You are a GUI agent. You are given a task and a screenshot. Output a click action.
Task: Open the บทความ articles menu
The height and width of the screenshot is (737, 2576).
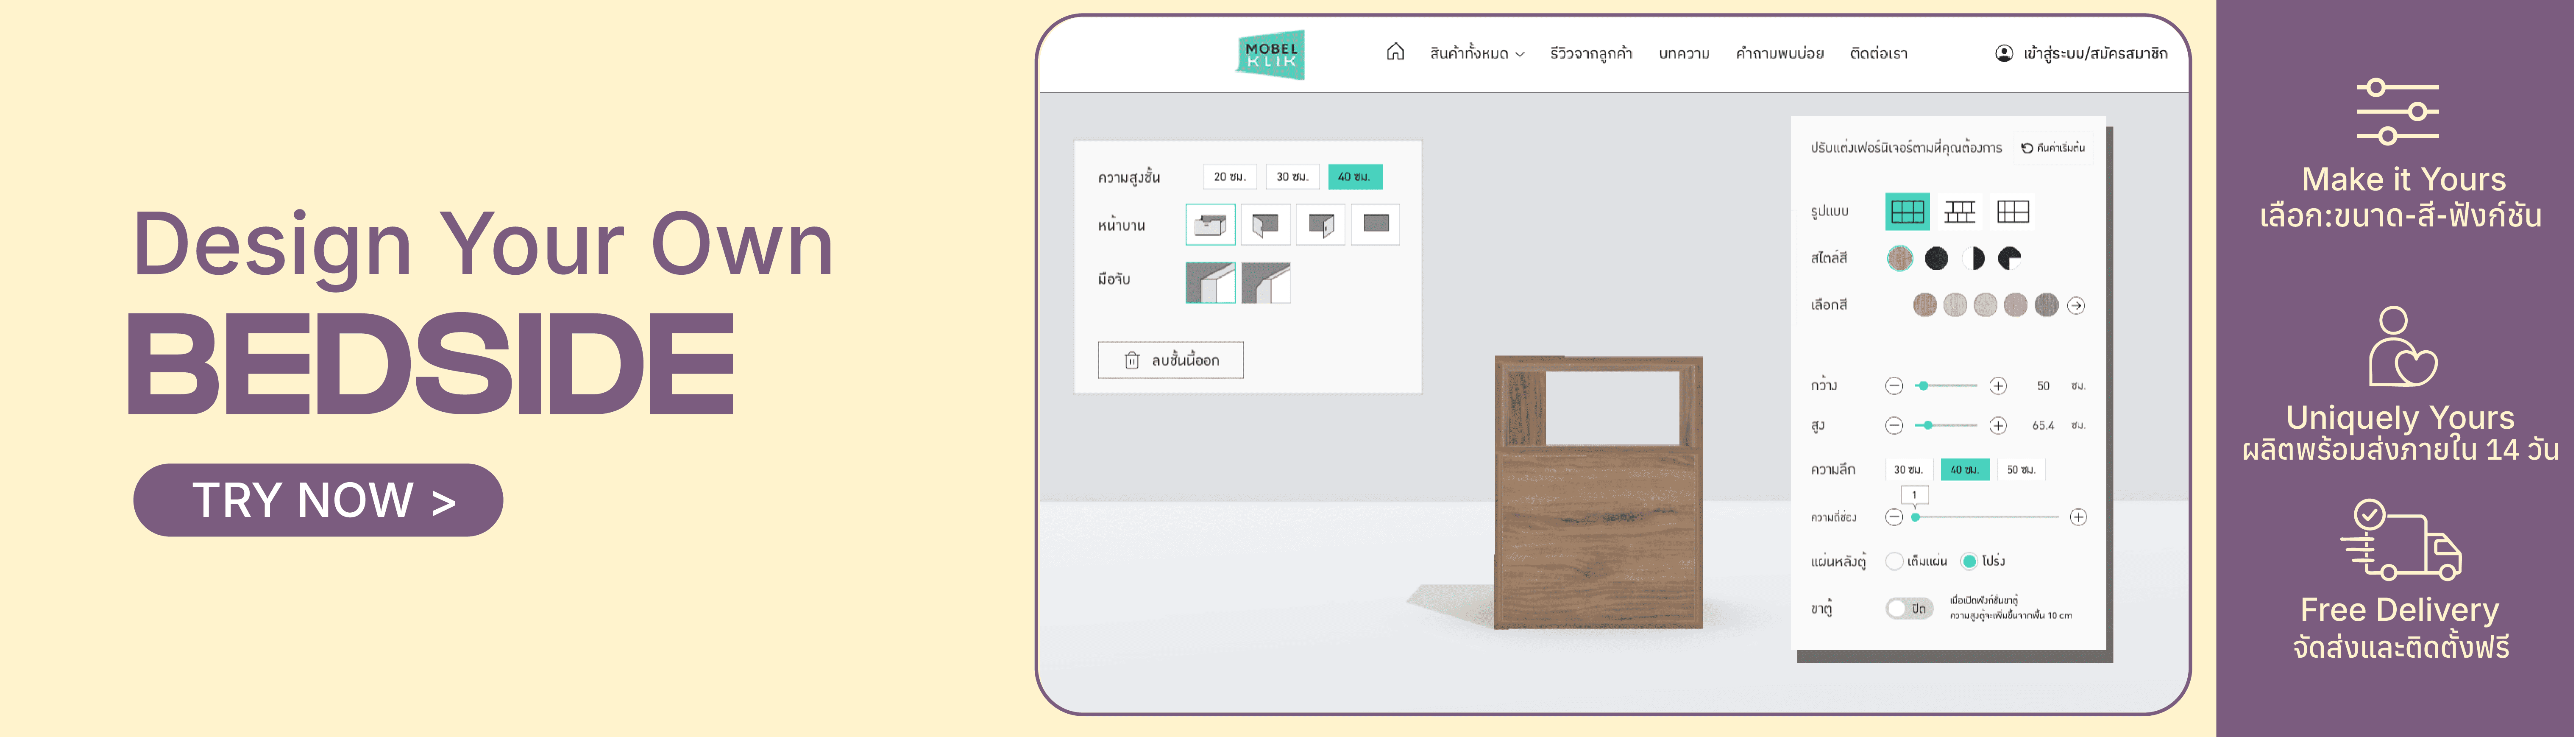coord(1684,54)
